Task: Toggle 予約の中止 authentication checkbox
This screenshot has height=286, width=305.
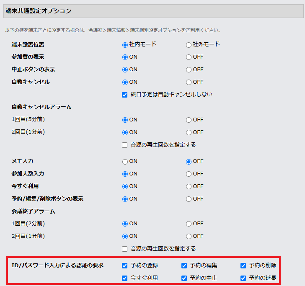Action: (x=184, y=278)
